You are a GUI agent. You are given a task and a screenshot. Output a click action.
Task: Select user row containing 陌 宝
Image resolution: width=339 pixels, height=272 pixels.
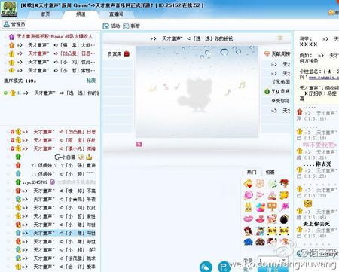53,140
